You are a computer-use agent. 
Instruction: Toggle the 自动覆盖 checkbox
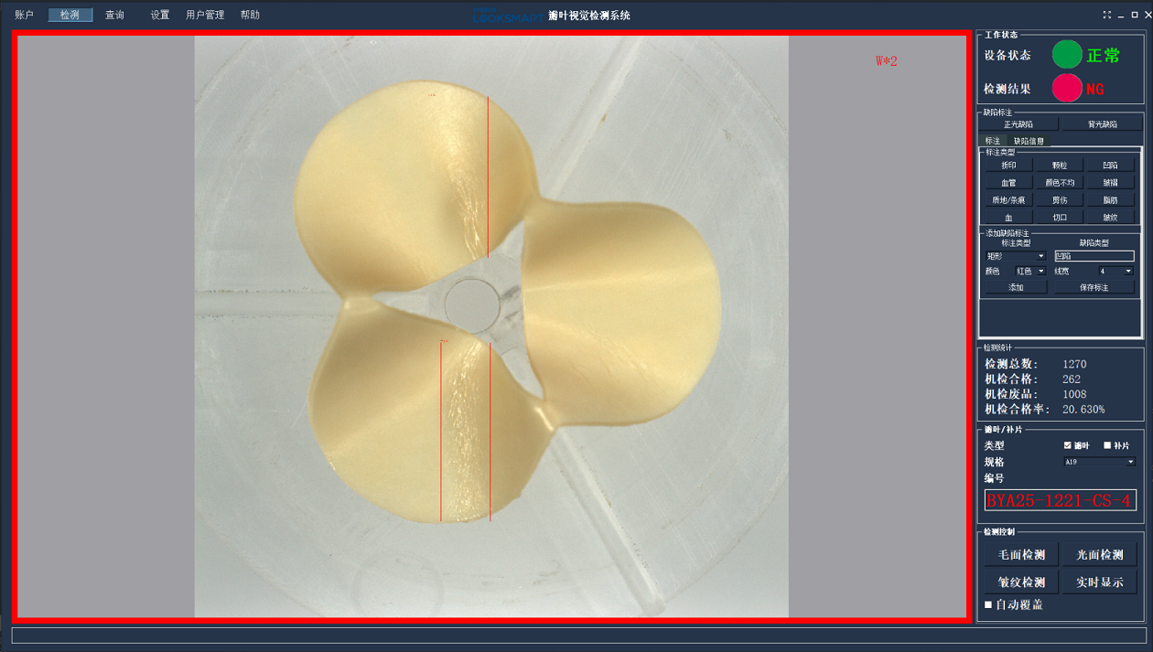[x=988, y=604]
